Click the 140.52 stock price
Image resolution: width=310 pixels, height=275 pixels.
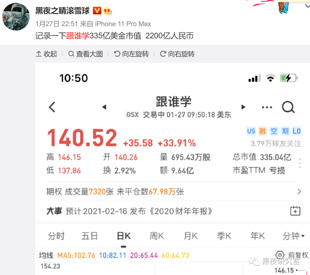pos(82,138)
